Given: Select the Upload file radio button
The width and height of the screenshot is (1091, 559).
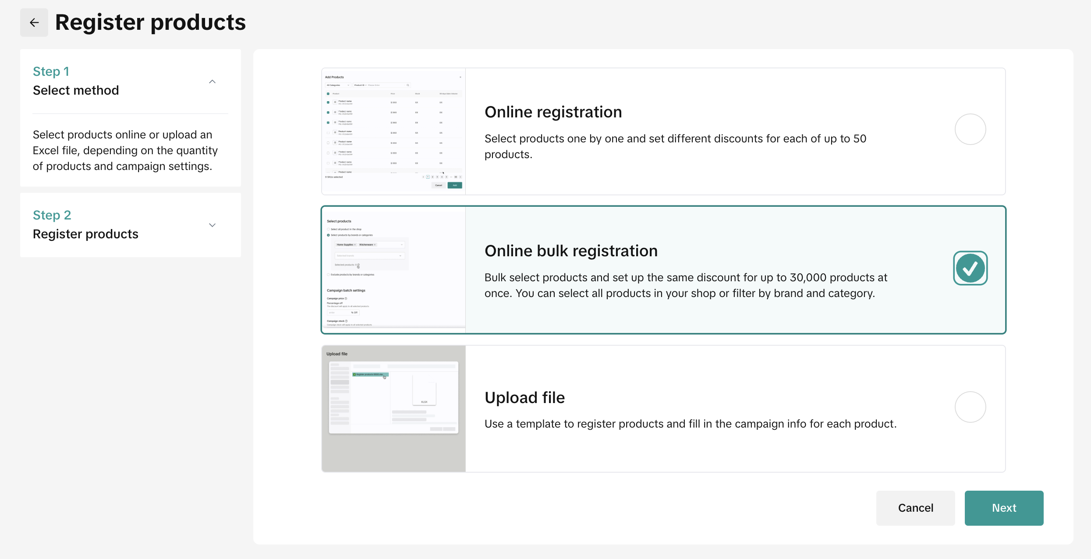Looking at the screenshot, I should coord(970,407).
